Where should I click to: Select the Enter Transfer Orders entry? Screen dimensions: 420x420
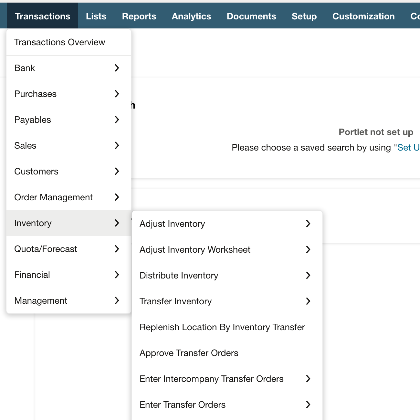[x=227, y=404]
